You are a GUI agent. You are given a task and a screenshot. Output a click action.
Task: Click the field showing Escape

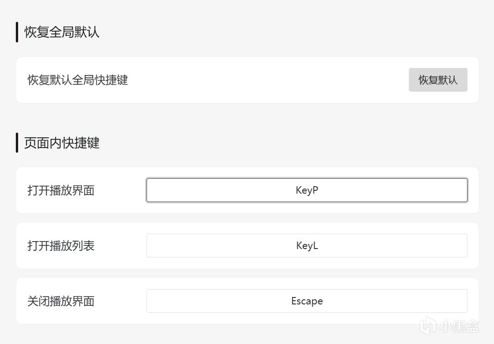pos(307,301)
